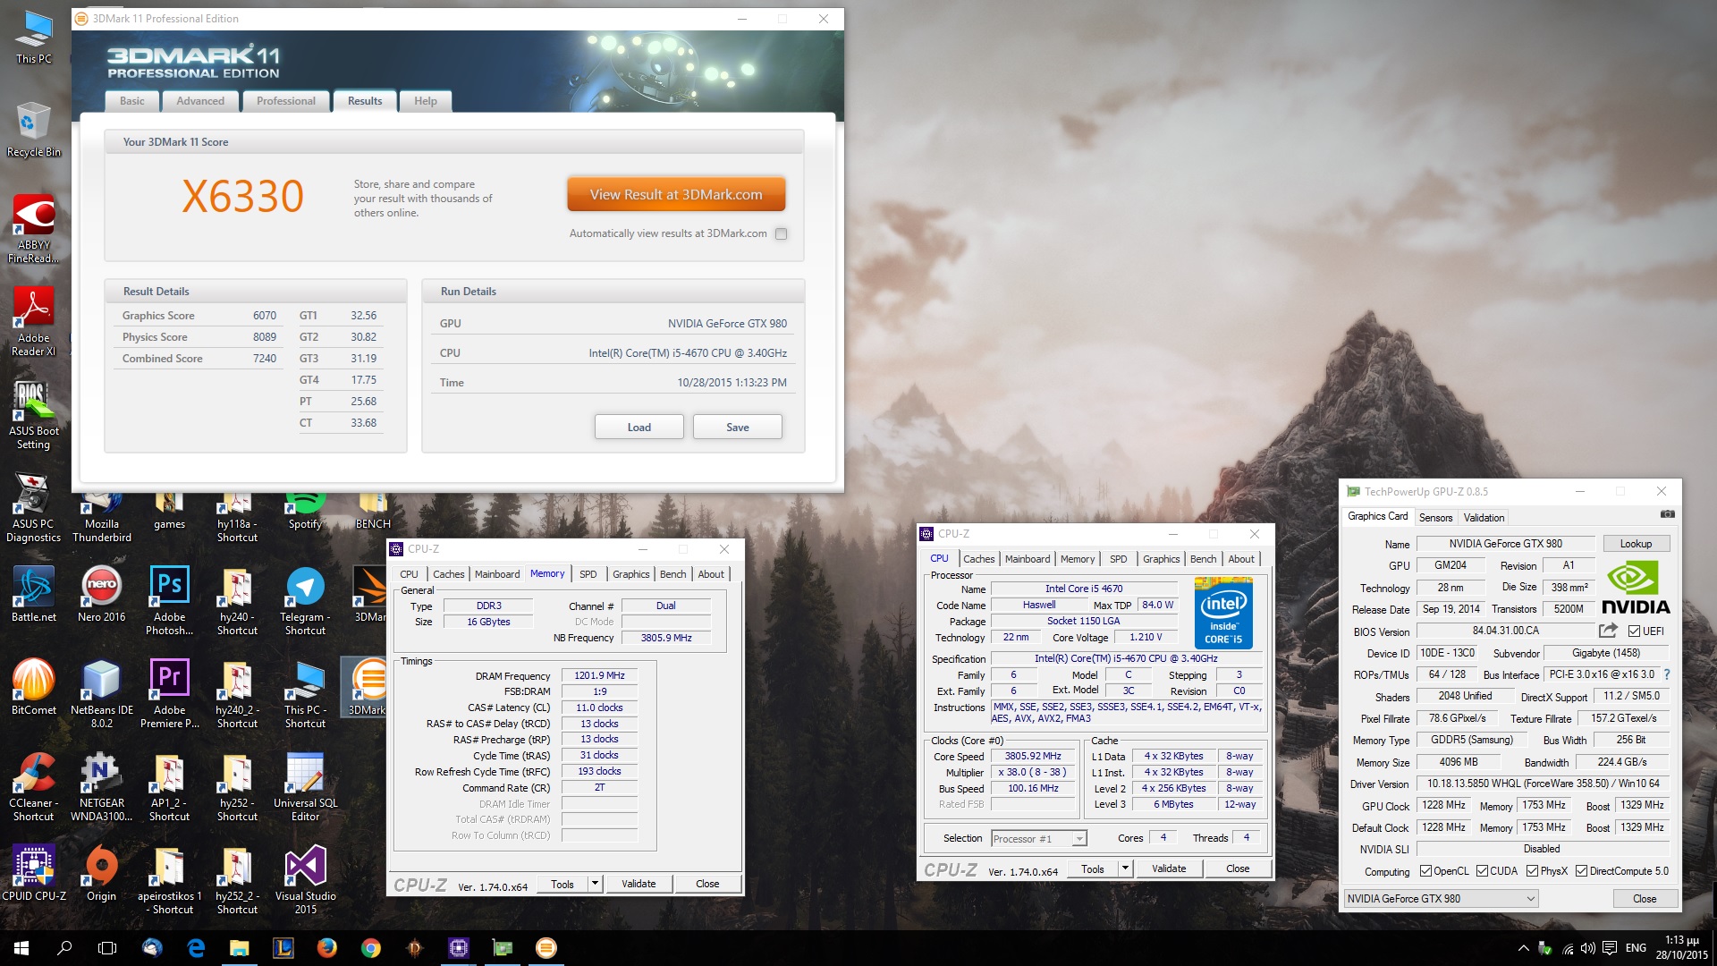The height and width of the screenshot is (966, 1717).
Task: Select SPD tab in CPU-Z Memory window
Action: pyautogui.click(x=588, y=574)
